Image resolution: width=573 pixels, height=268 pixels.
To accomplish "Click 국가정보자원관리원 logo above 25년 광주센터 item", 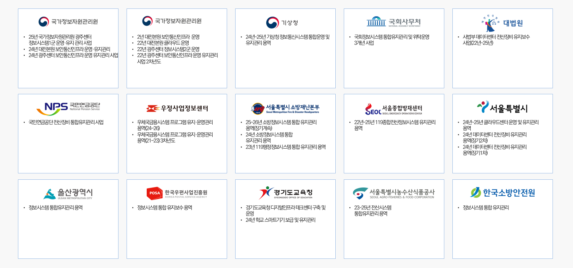I will [x=68, y=22].
